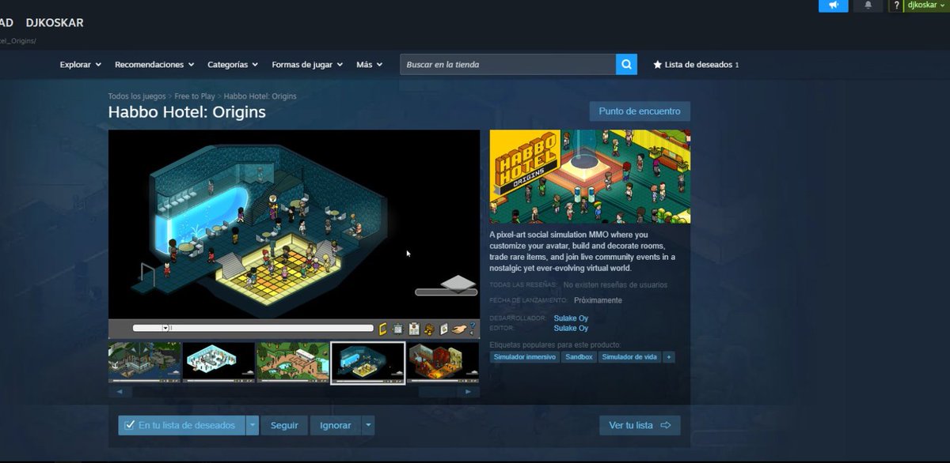Select the Simulador inmersivo tag
This screenshot has width=950, height=463.
click(524, 357)
